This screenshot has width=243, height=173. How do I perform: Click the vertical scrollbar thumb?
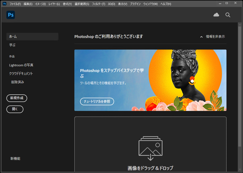(x=240, y=86)
